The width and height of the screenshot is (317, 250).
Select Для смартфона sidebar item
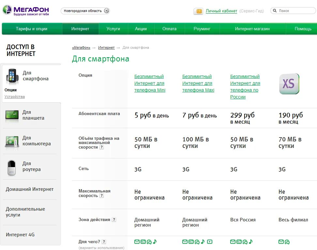pos(36,76)
